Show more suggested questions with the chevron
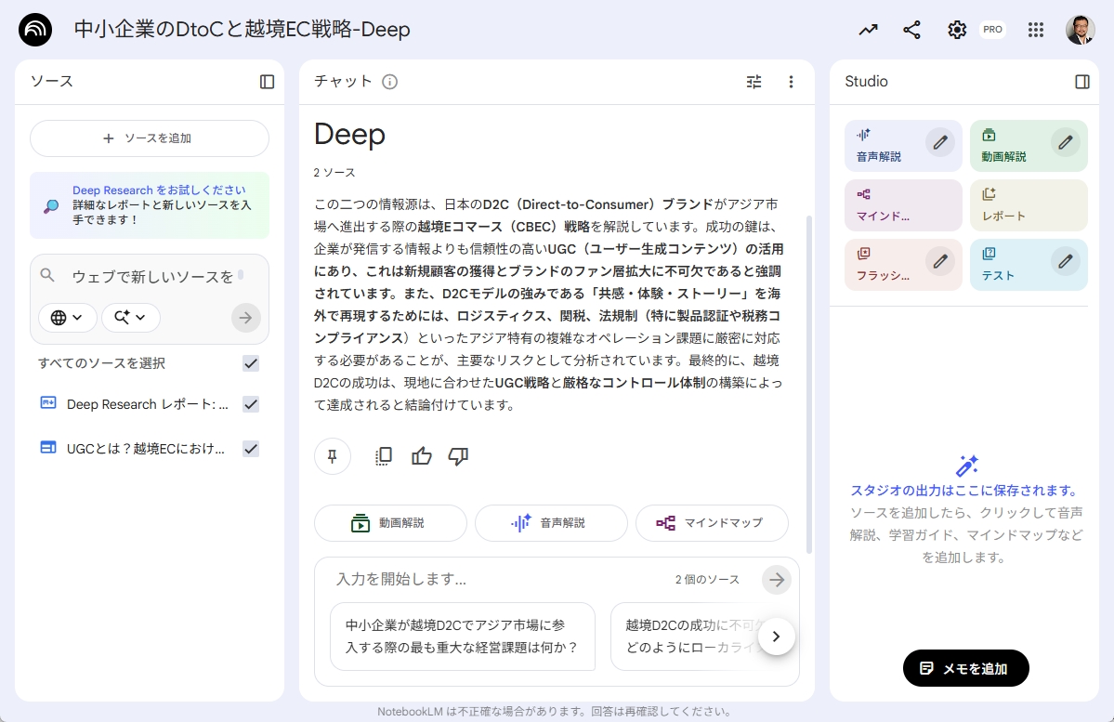The width and height of the screenshot is (1114, 722). point(776,637)
